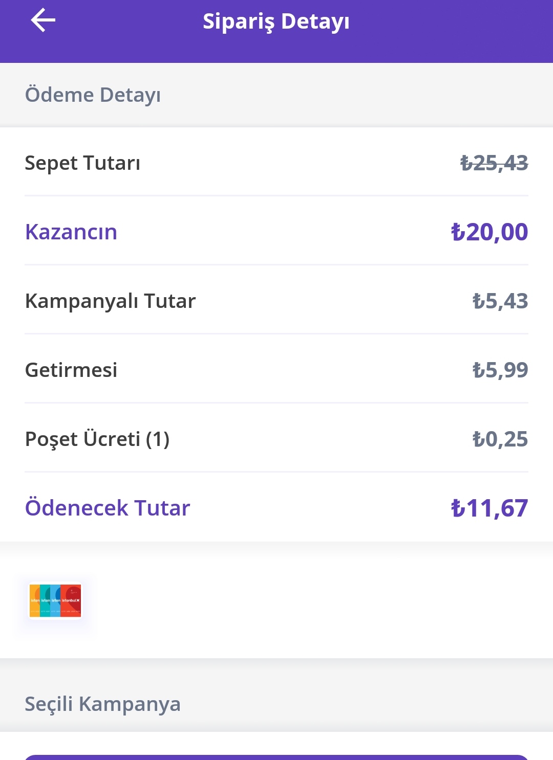
Task: Tap the Kampanyalı Tutar label
Action: (110, 301)
